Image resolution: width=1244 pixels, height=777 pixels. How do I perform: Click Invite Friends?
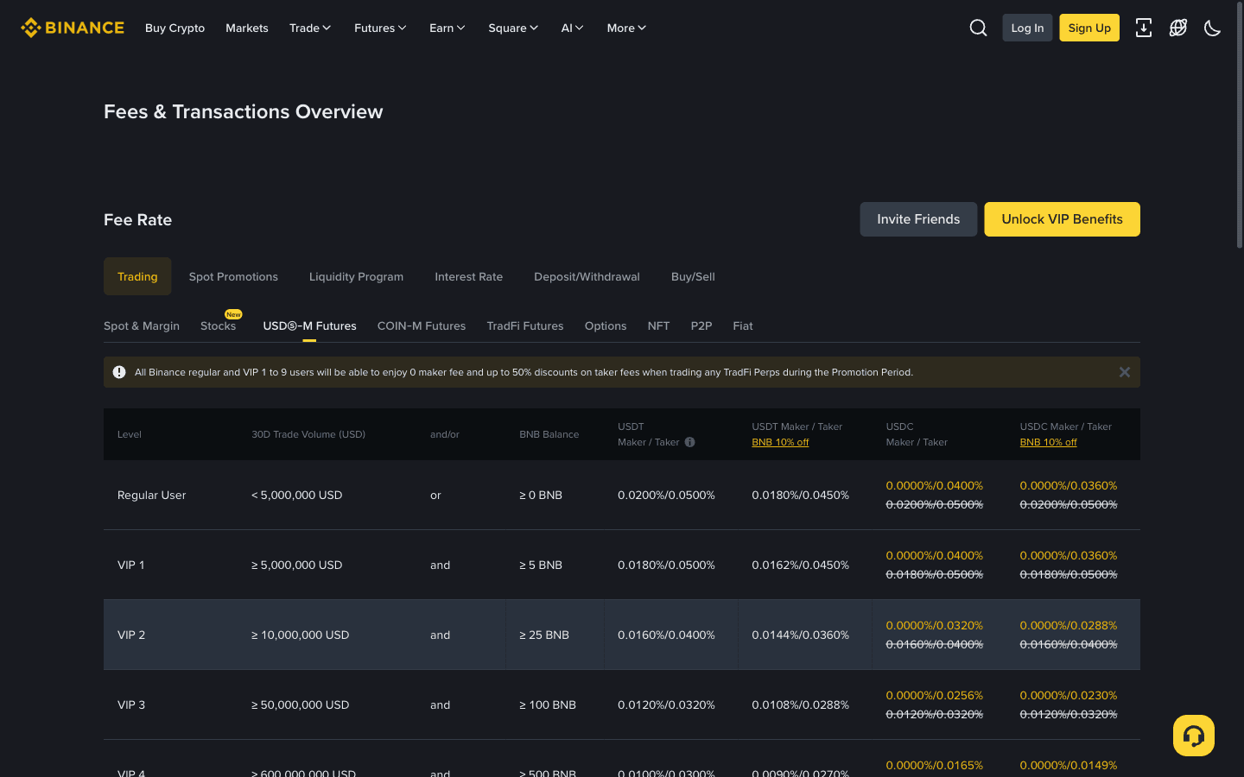click(x=918, y=219)
